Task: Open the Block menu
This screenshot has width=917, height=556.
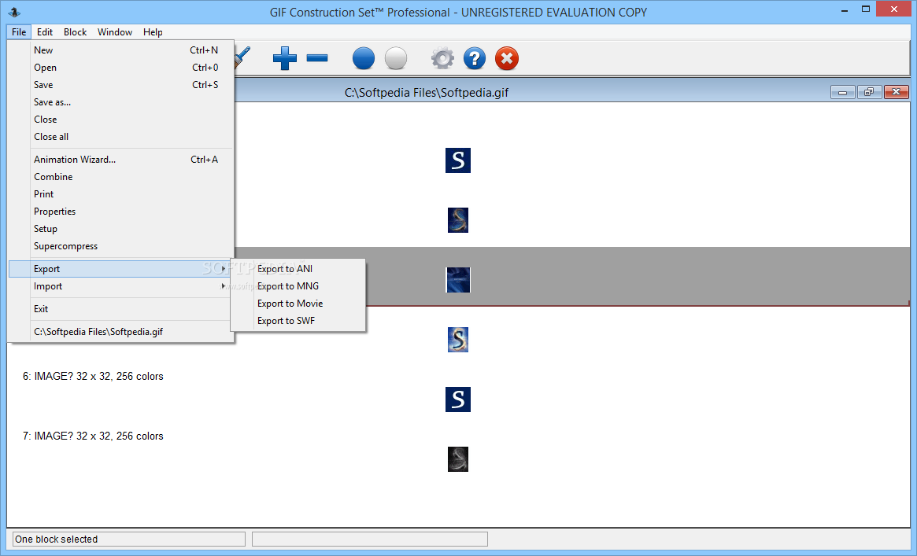Action: click(75, 32)
